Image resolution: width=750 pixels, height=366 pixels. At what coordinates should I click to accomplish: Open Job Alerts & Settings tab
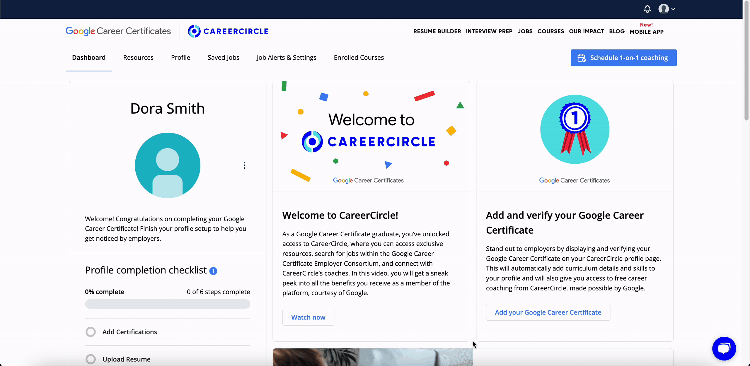click(x=287, y=58)
